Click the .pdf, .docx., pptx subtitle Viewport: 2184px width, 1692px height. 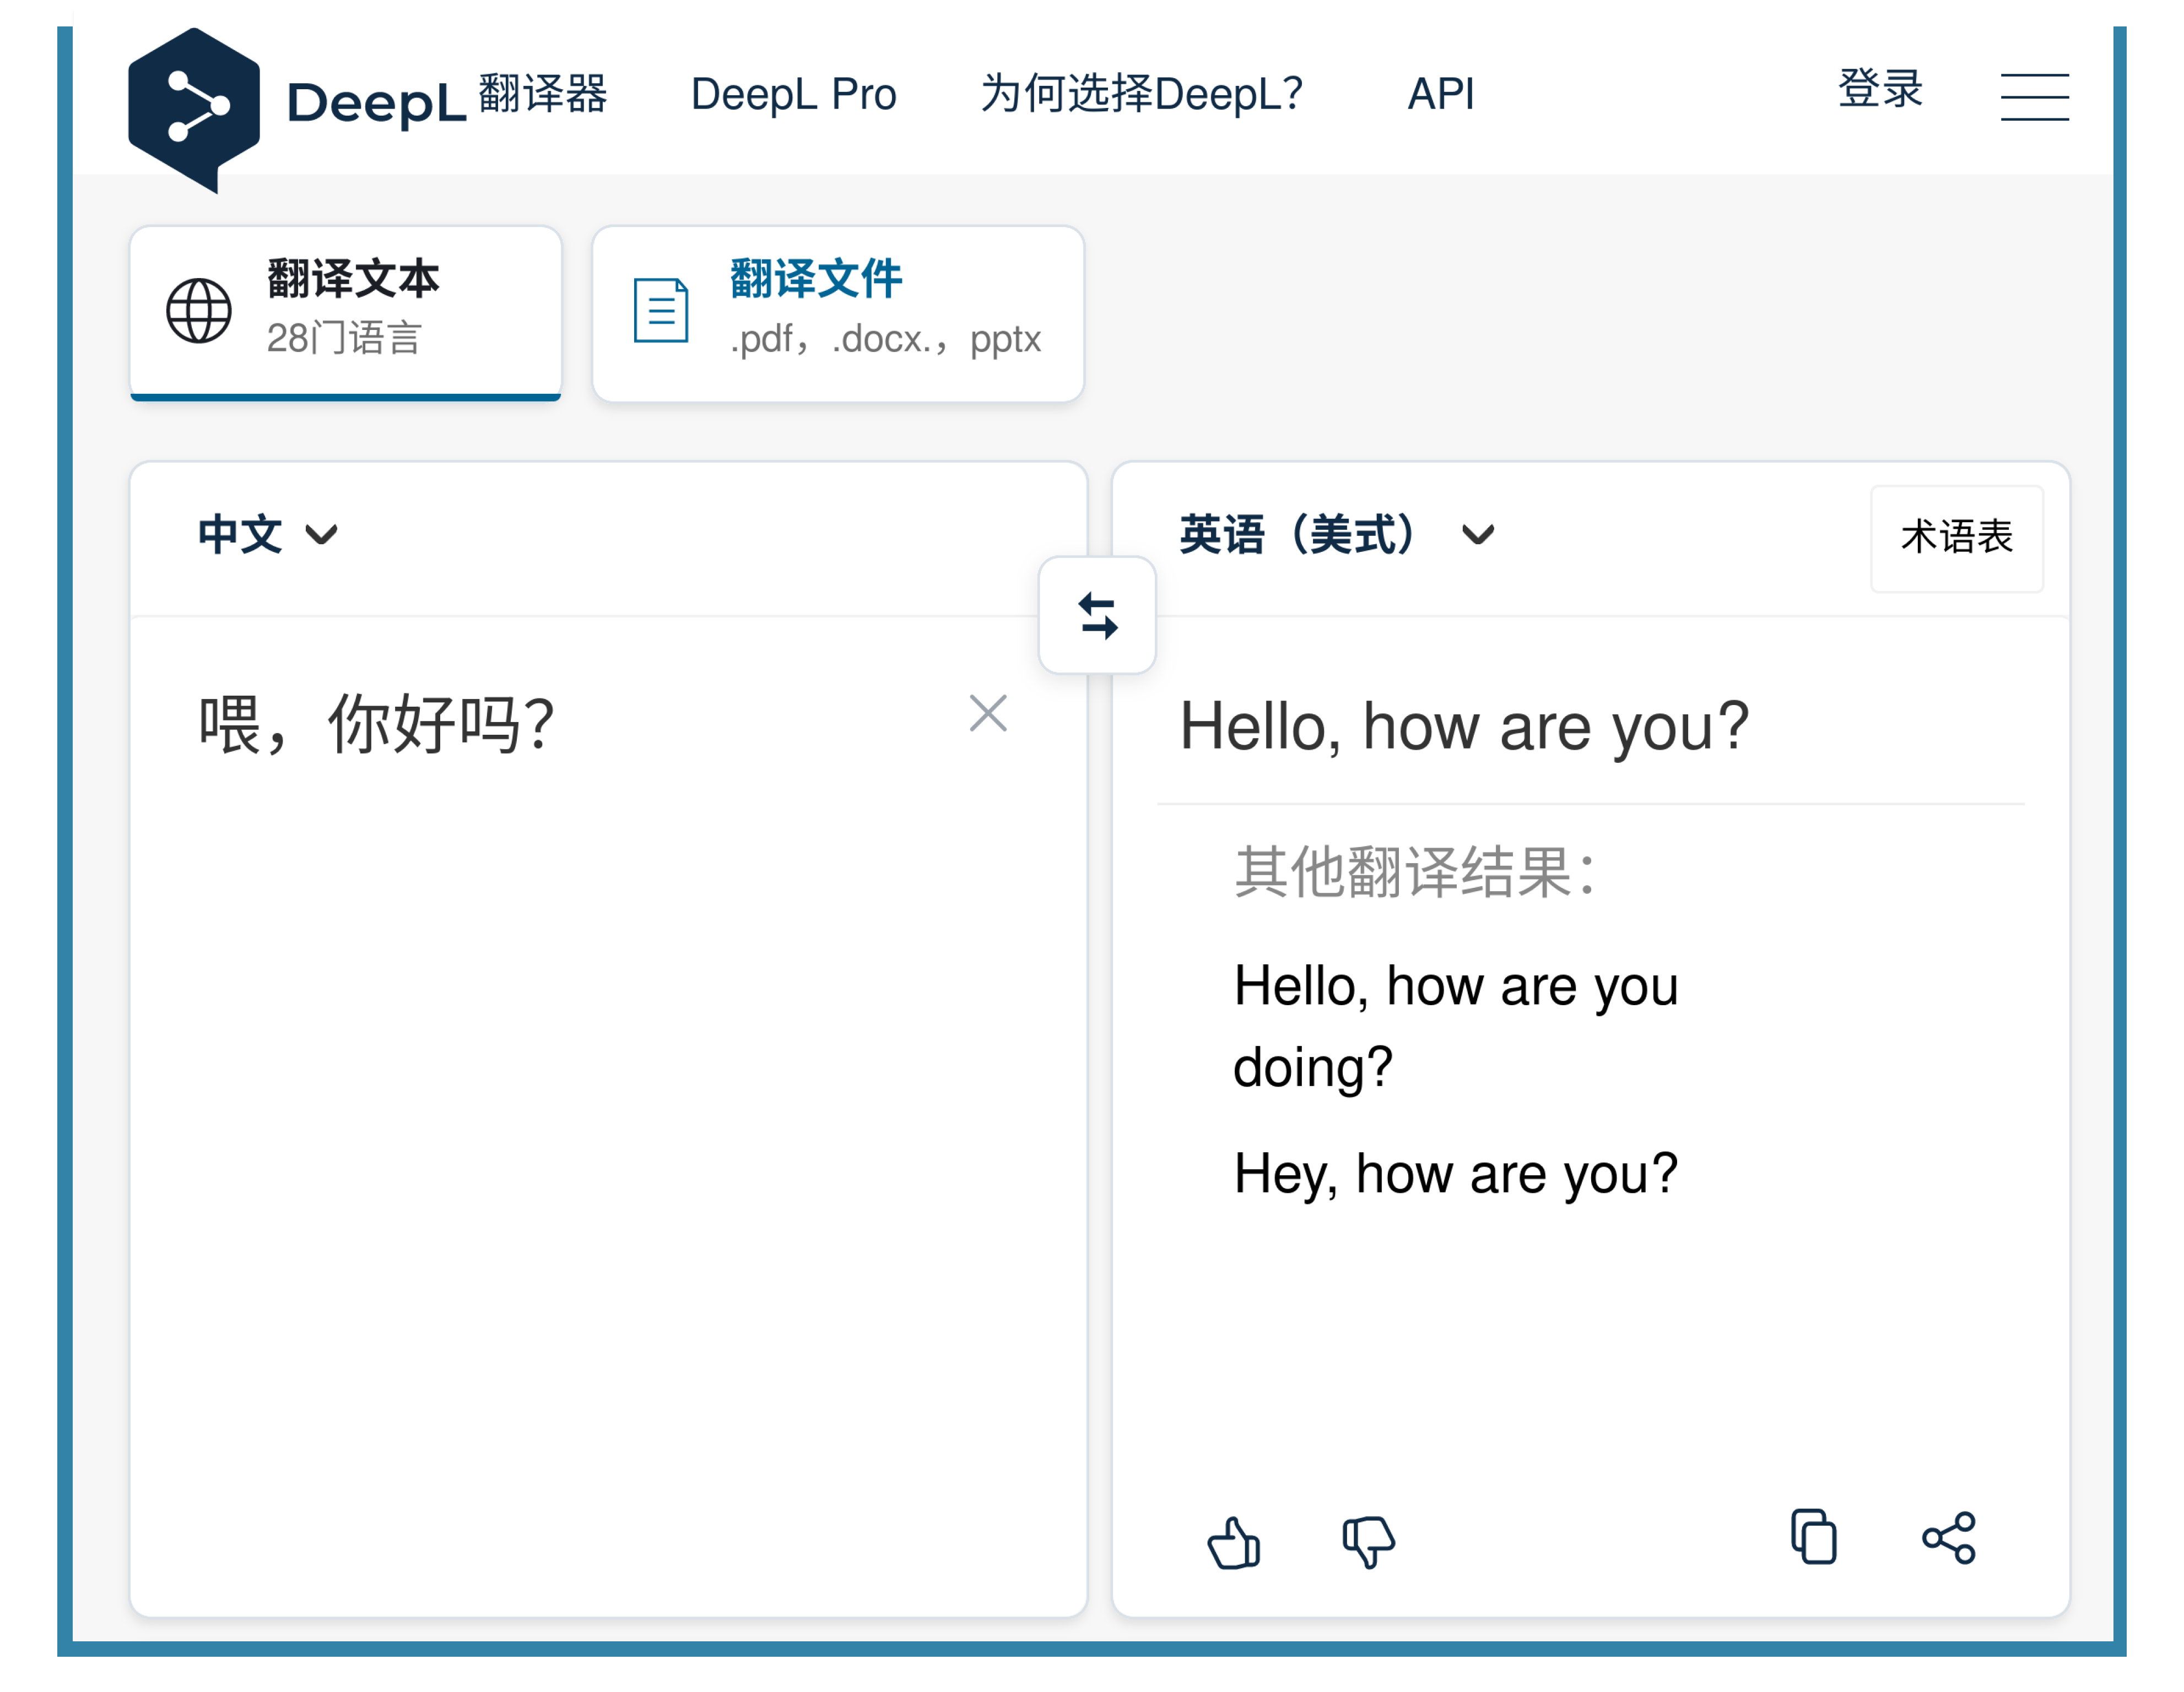(885, 340)
